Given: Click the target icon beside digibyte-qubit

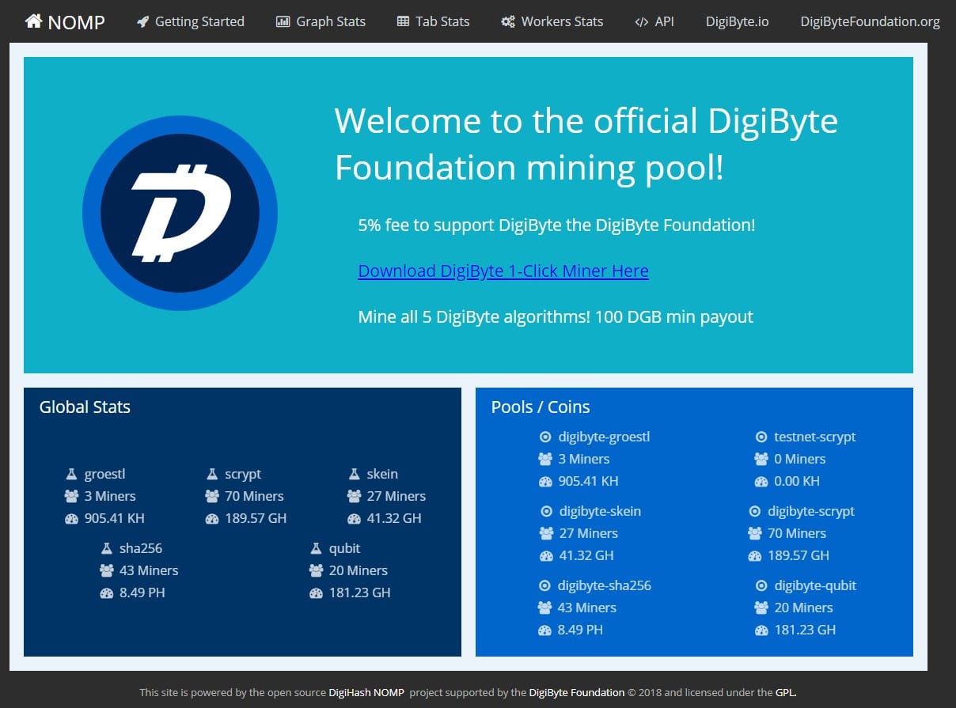Looking at the screenshot, I should point(761,586).
